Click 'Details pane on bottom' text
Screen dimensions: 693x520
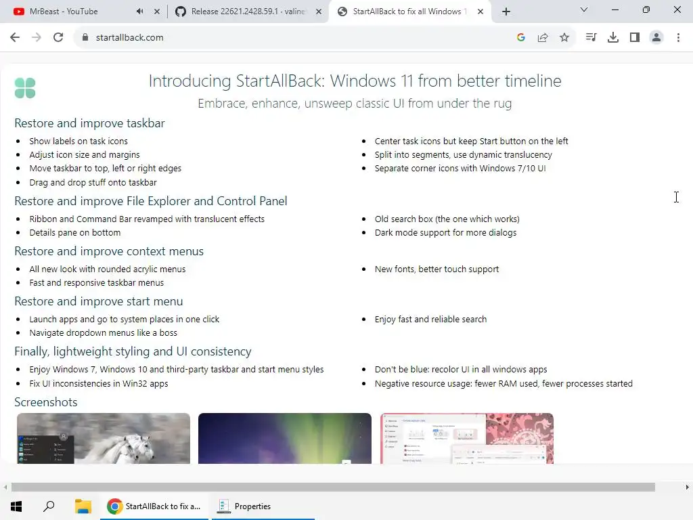(74, 233)
